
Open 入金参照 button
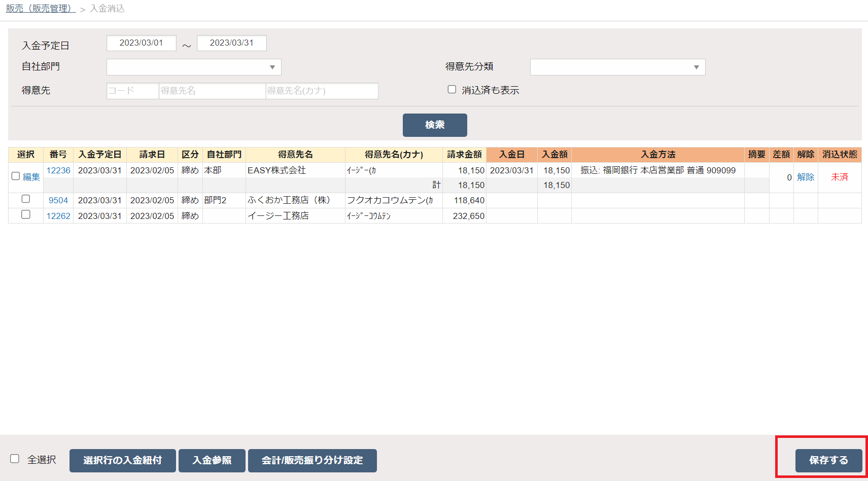212,460
